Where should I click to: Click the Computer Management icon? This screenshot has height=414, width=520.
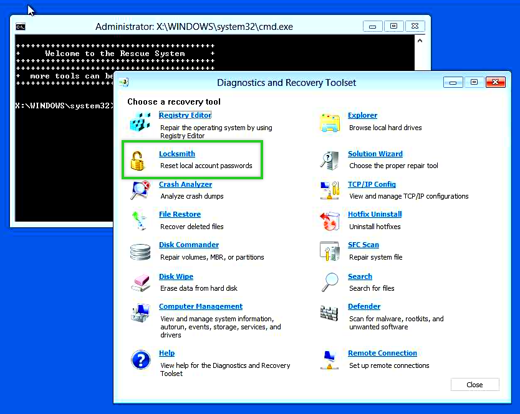click(140, 313)
